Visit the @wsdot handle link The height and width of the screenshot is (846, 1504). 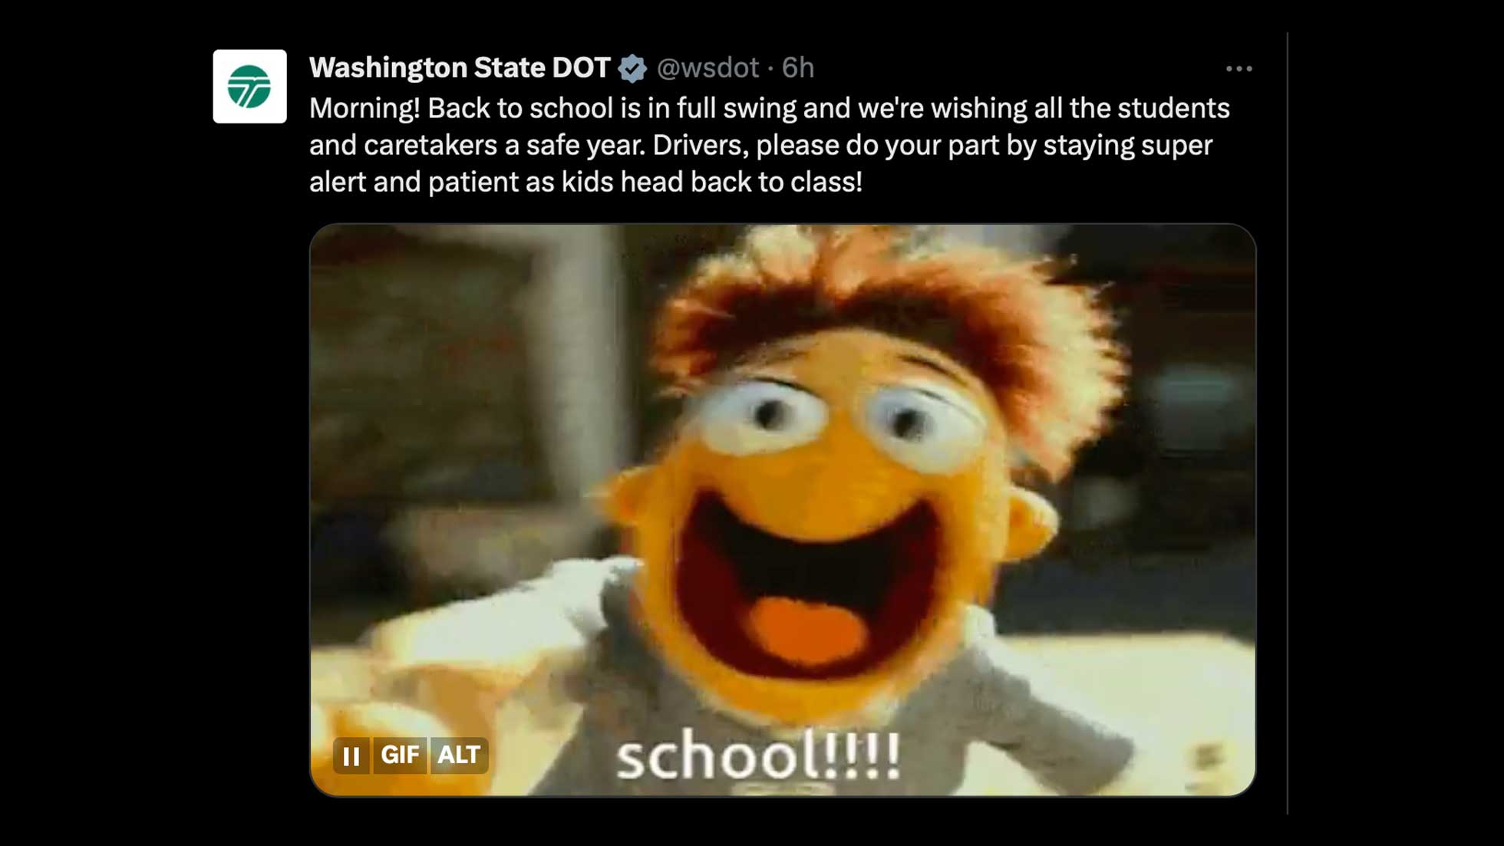click(707, 68)
